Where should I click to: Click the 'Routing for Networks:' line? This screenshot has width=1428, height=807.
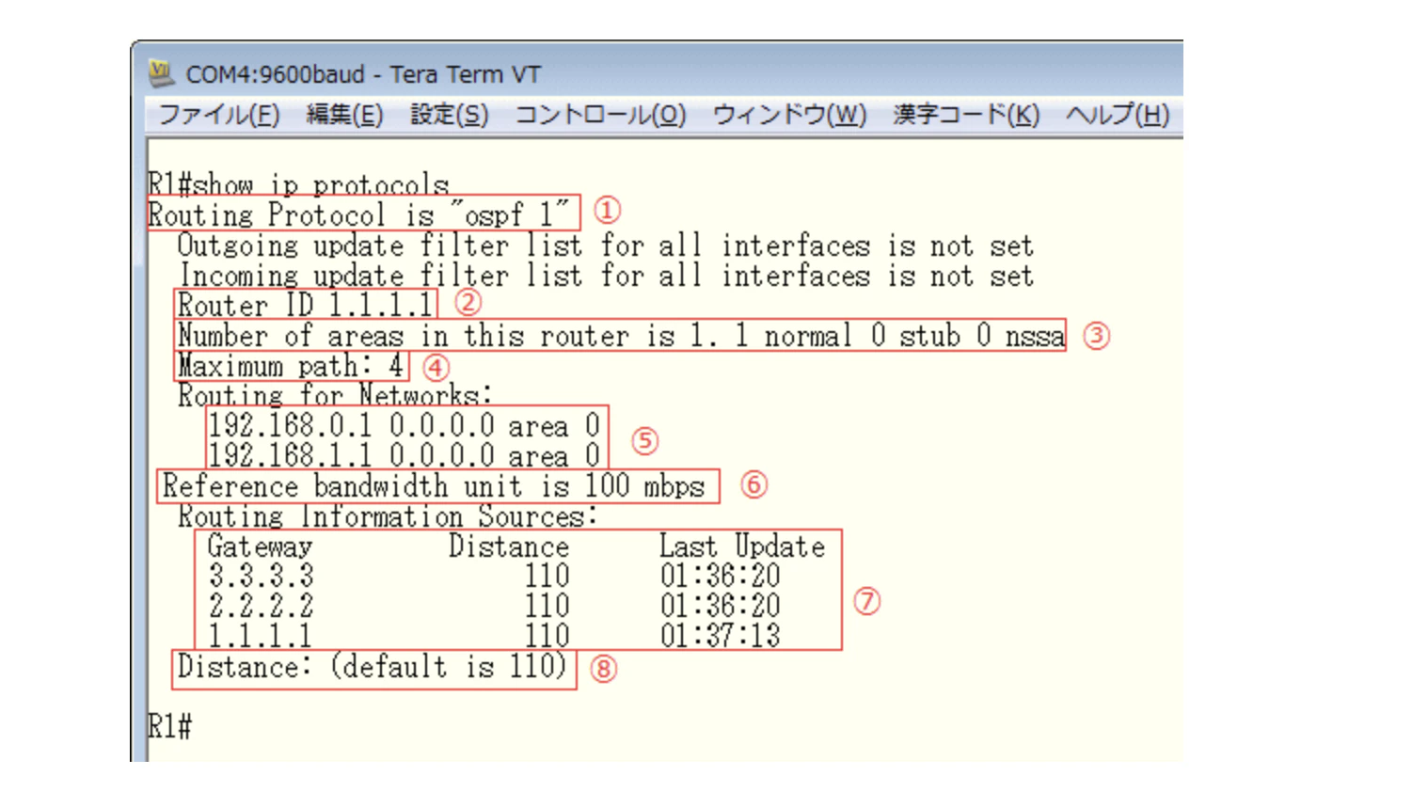[335, 394]
